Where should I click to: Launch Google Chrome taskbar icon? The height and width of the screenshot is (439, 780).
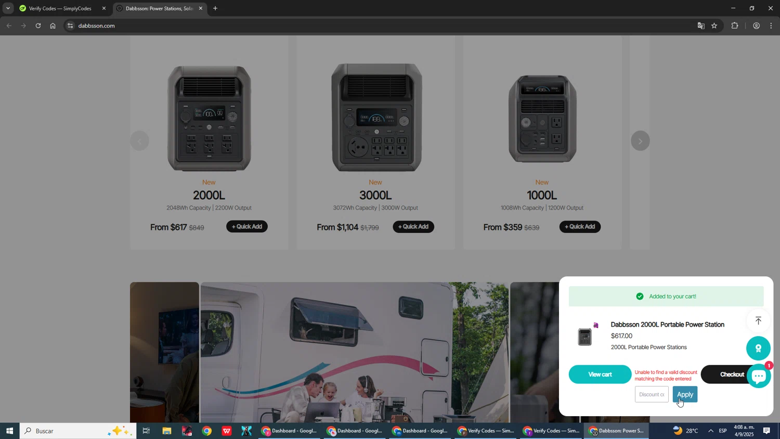[x=207, y=431]
